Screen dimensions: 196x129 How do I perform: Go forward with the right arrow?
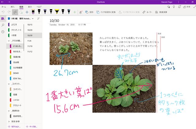pyautogui.click(x=9, y=2)
